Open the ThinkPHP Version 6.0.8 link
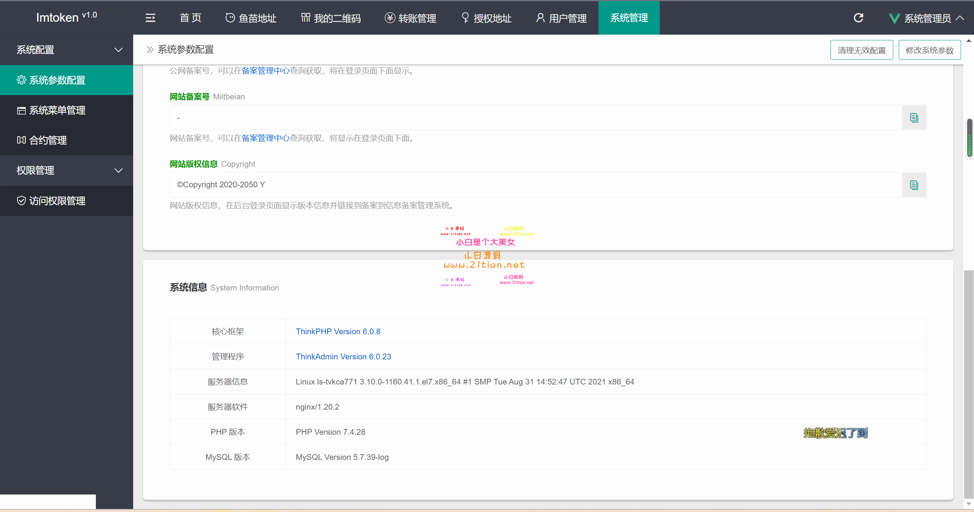This screenshot has height=512, width=974. (x=338, y=332)
